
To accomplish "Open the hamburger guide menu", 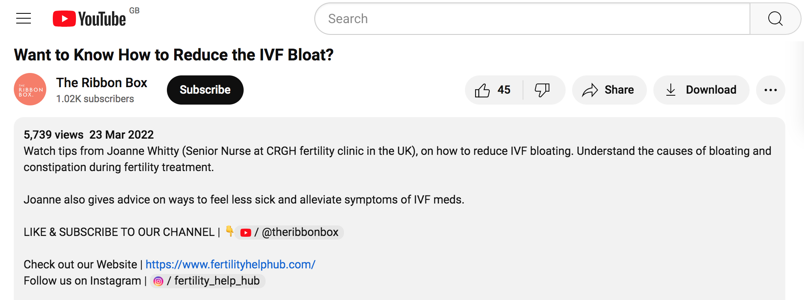I will tap(24, 19).
